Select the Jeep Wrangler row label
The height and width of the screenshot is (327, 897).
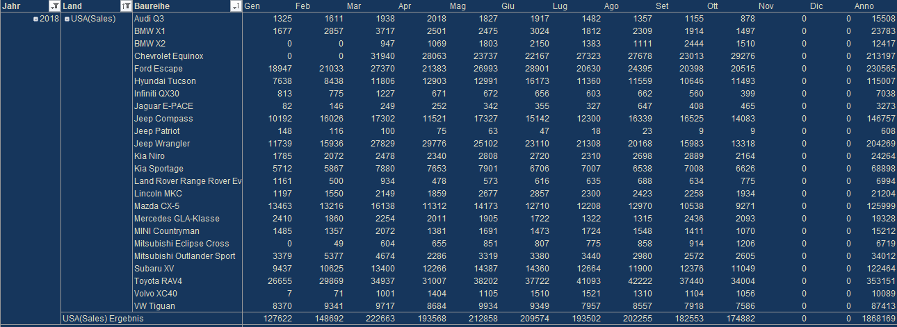162,144
